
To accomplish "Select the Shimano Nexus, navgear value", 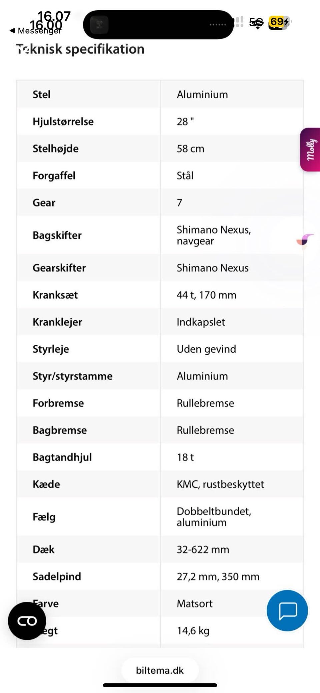I will coord(214,235).
